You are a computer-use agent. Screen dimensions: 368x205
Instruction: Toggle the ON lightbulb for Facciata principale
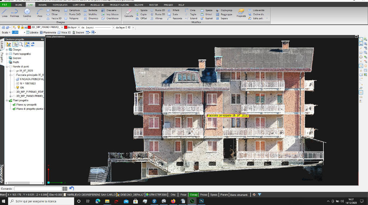click(17, 87)
